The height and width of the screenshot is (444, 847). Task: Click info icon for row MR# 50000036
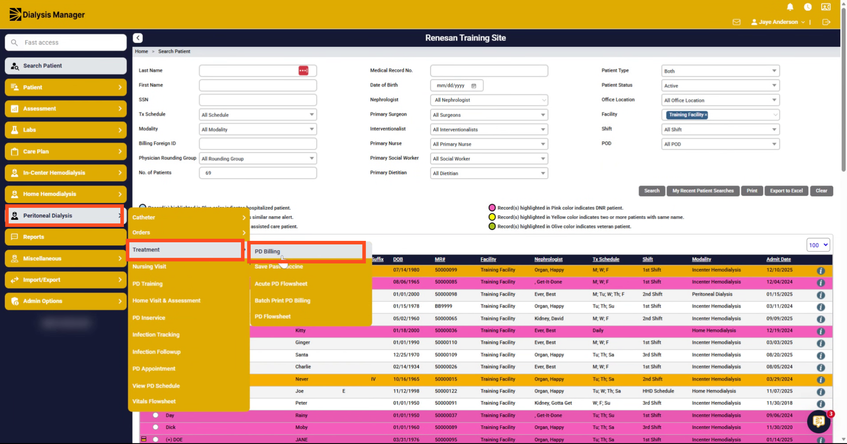[821, 331]
